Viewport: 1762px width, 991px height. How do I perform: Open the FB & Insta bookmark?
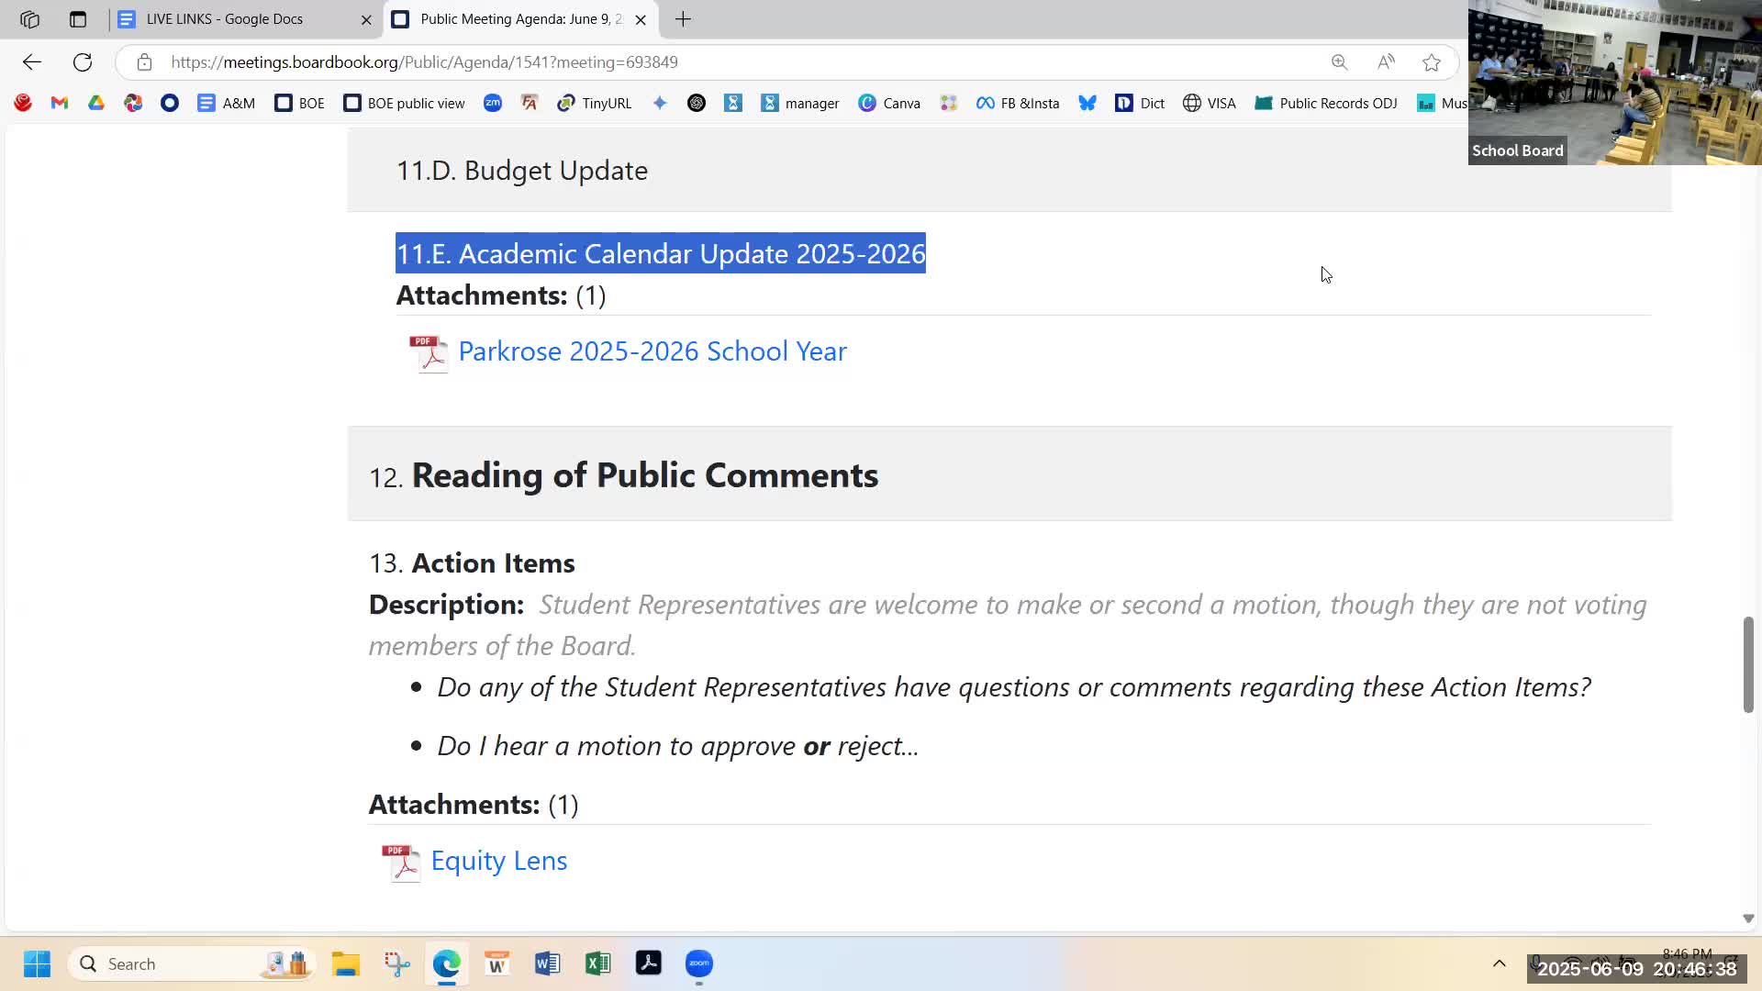click(x=1018, y=104)
